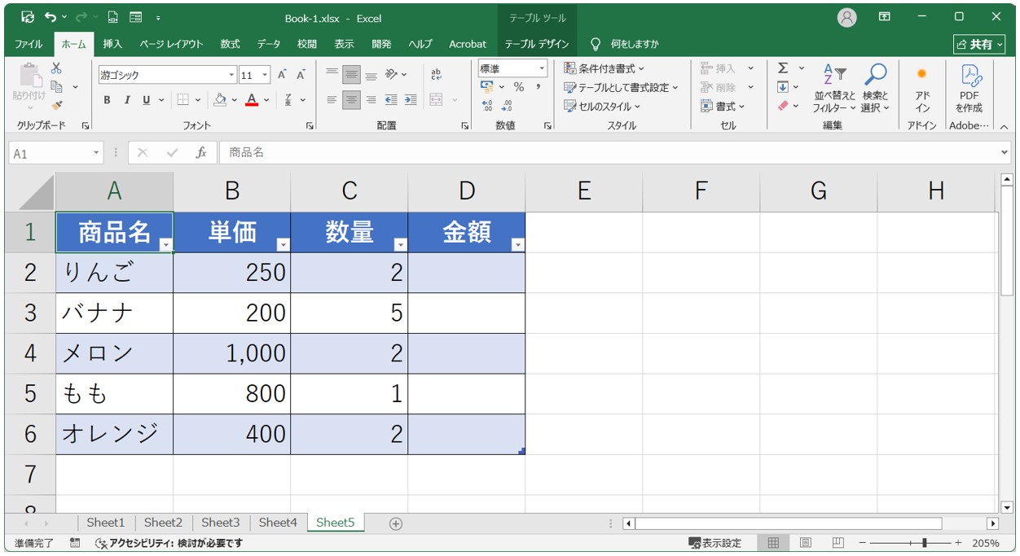Image resolution: width=1020 pixels, height=556 pixels.
Task: Click the 何をしますか search box
Action: (625, 44)
